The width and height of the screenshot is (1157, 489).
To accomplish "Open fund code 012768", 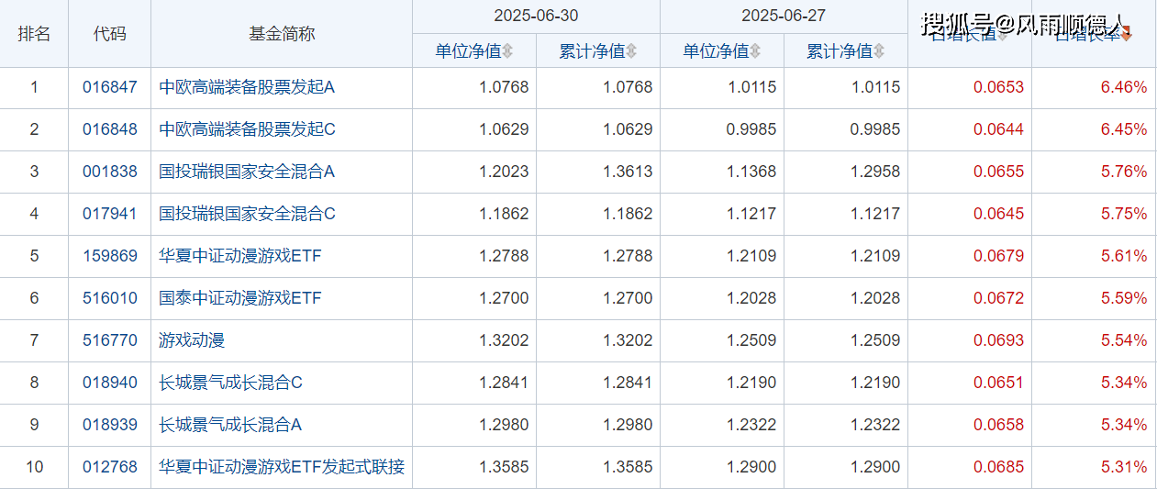I will [109, 467].
